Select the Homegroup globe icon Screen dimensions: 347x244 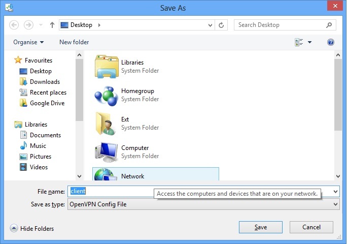(106, 95)
